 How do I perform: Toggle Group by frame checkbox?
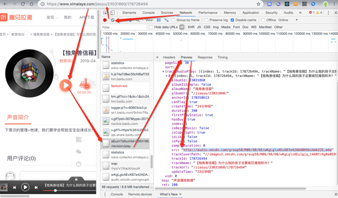[x=173, y=20]
